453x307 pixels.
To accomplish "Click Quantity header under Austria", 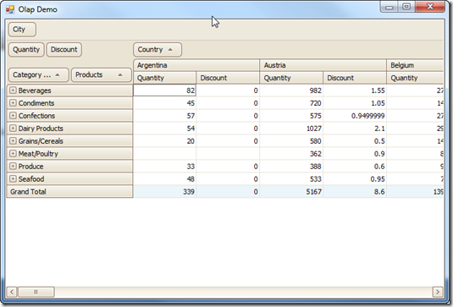I will point(291,78).
